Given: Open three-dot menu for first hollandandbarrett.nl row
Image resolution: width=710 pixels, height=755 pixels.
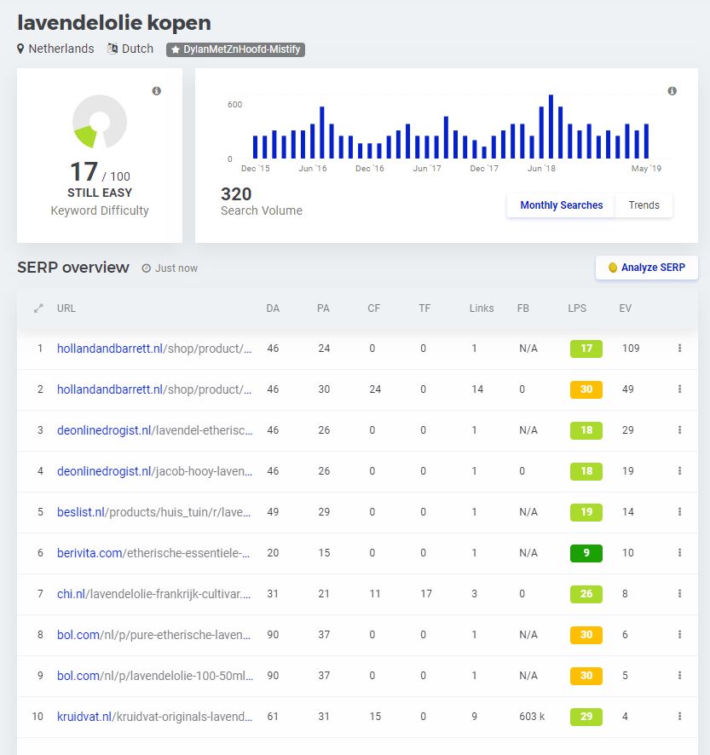Looking at the screenshot, I should 679,349.
